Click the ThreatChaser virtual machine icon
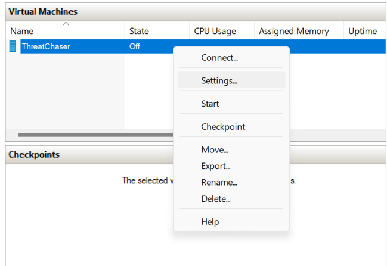Viewport: 387px width, 266px height. 14,46
